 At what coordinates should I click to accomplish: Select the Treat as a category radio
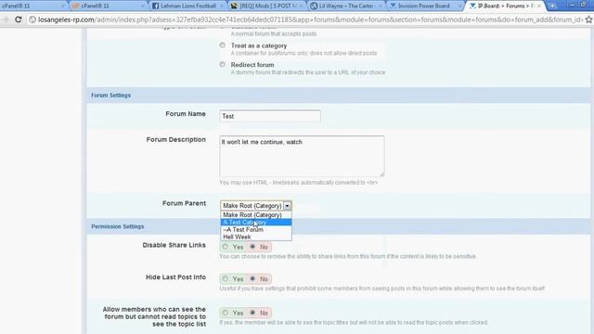(223, 45)
